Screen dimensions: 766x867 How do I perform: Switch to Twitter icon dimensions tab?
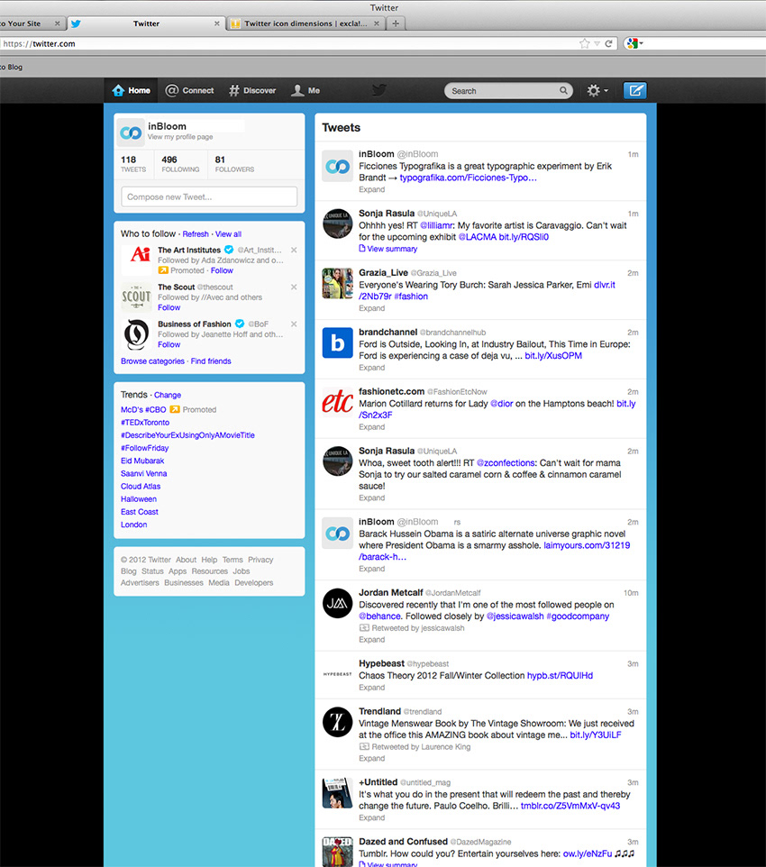[x=305, y=23]
